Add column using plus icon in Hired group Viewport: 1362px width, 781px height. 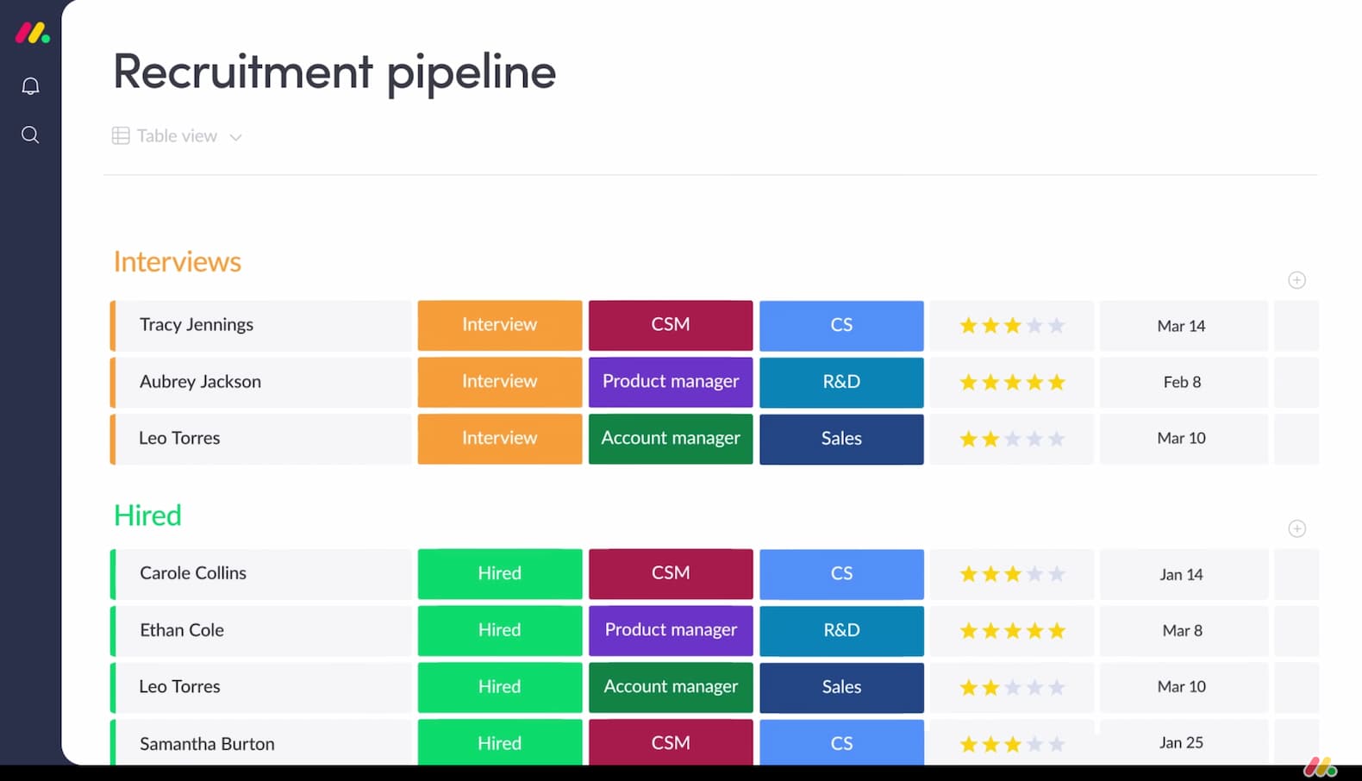coord(1296,528)
